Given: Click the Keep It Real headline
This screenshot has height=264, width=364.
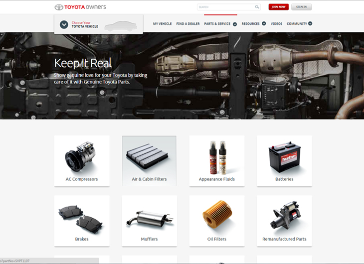Looking at the screenshot, I should pos(83,63).
